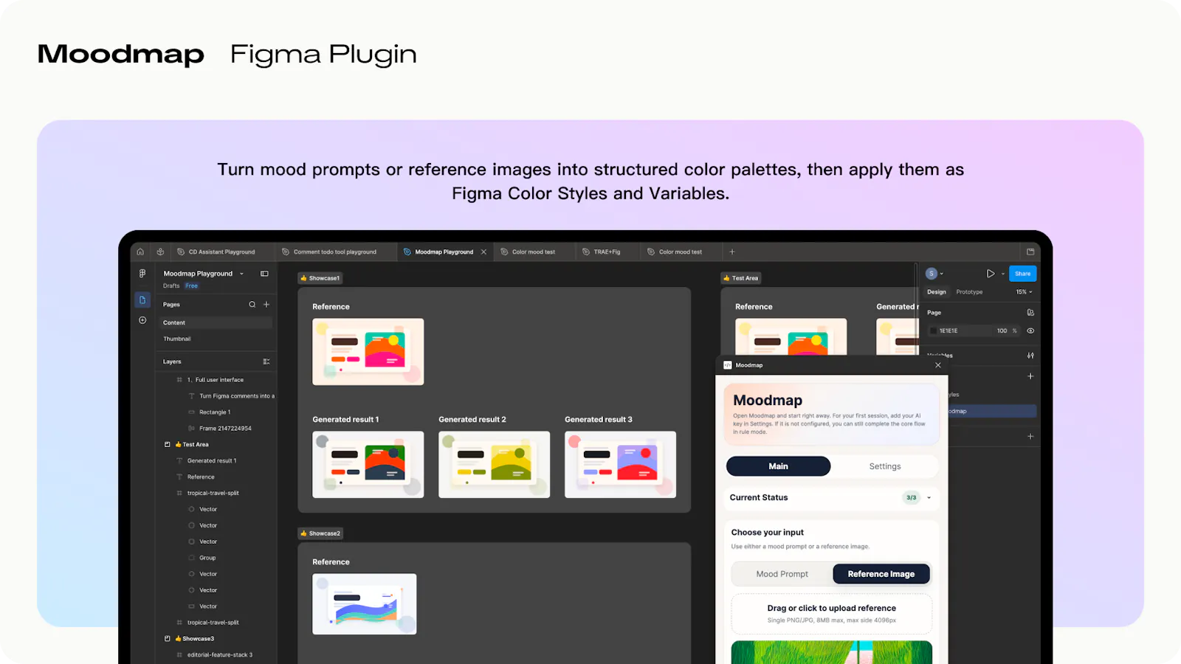Click the Moodmap plugin code icon

coord(728,365)
